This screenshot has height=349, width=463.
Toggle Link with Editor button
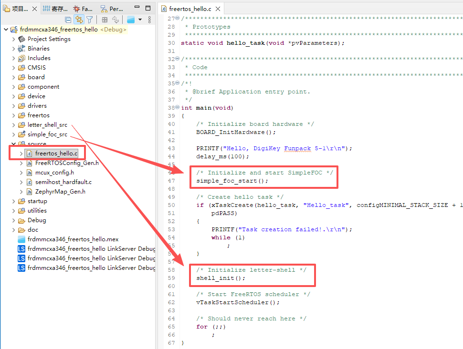point(79,20)
